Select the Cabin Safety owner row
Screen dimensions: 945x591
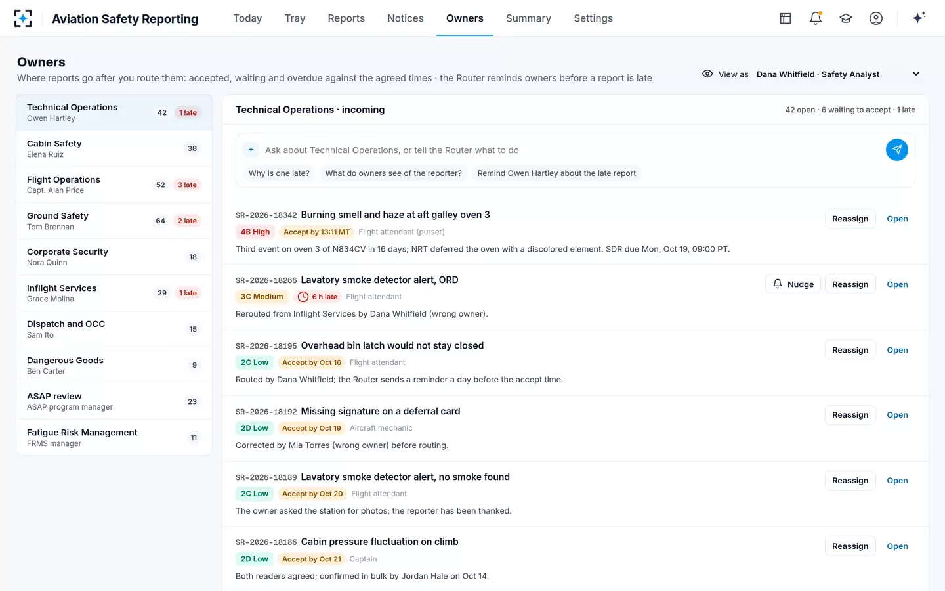114,148
